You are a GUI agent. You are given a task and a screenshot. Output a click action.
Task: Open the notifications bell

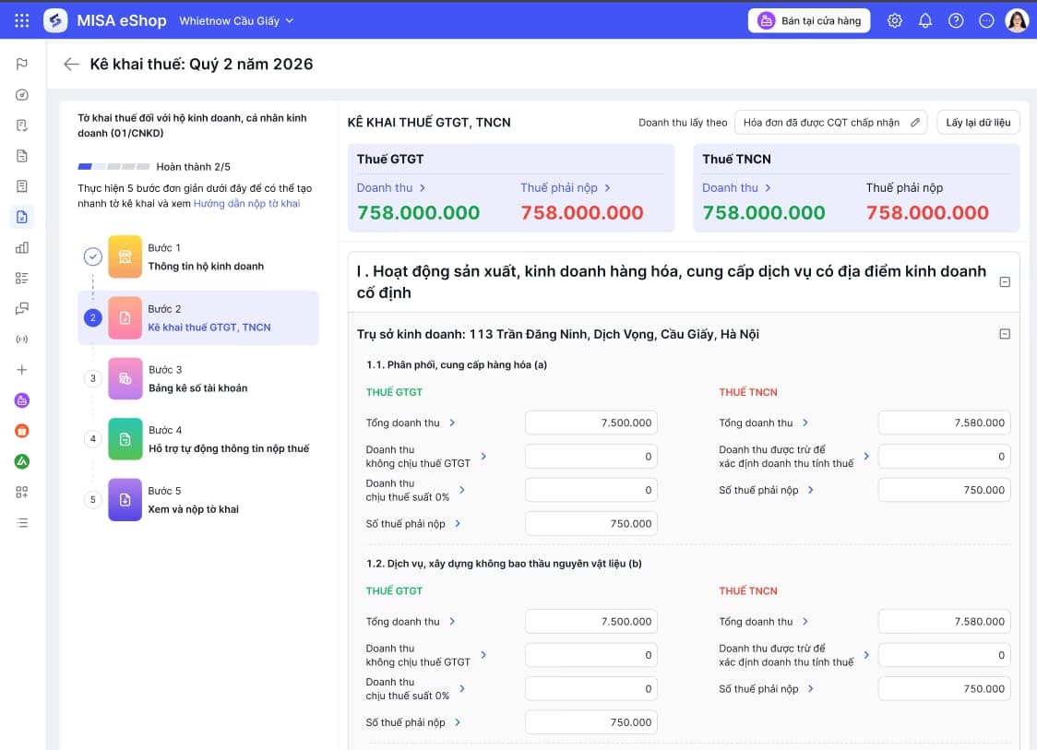coord(924,20)
